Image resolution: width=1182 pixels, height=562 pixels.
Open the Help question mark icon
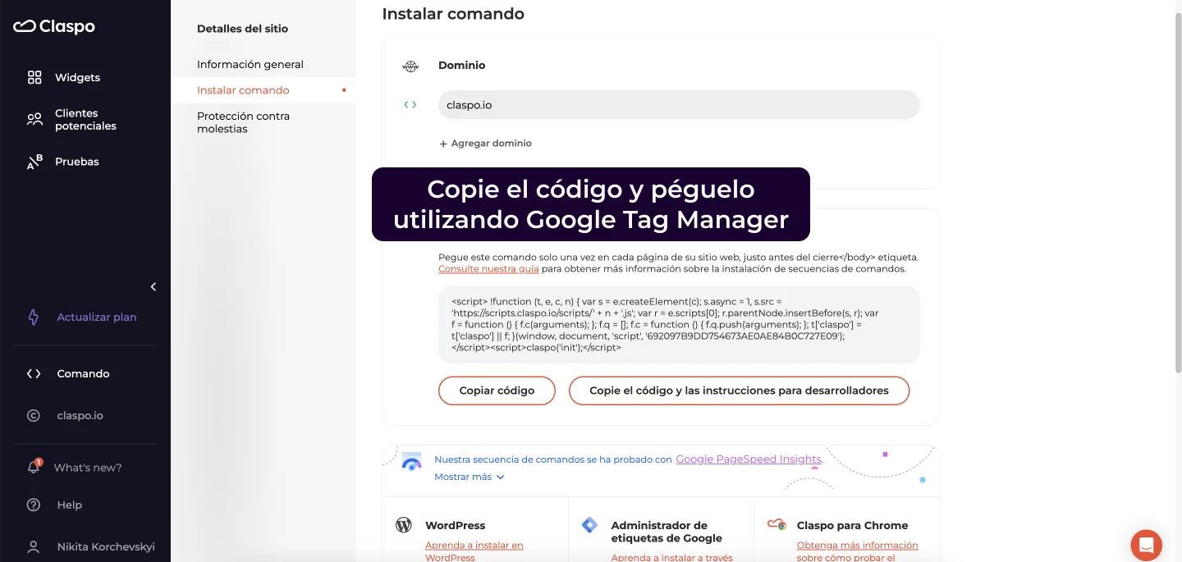tap(34, 505)
